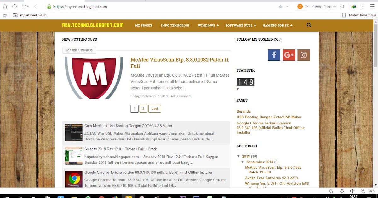The image size is (378, 198).
Task: Open the Gaming For PC menu
Action: 278,25
